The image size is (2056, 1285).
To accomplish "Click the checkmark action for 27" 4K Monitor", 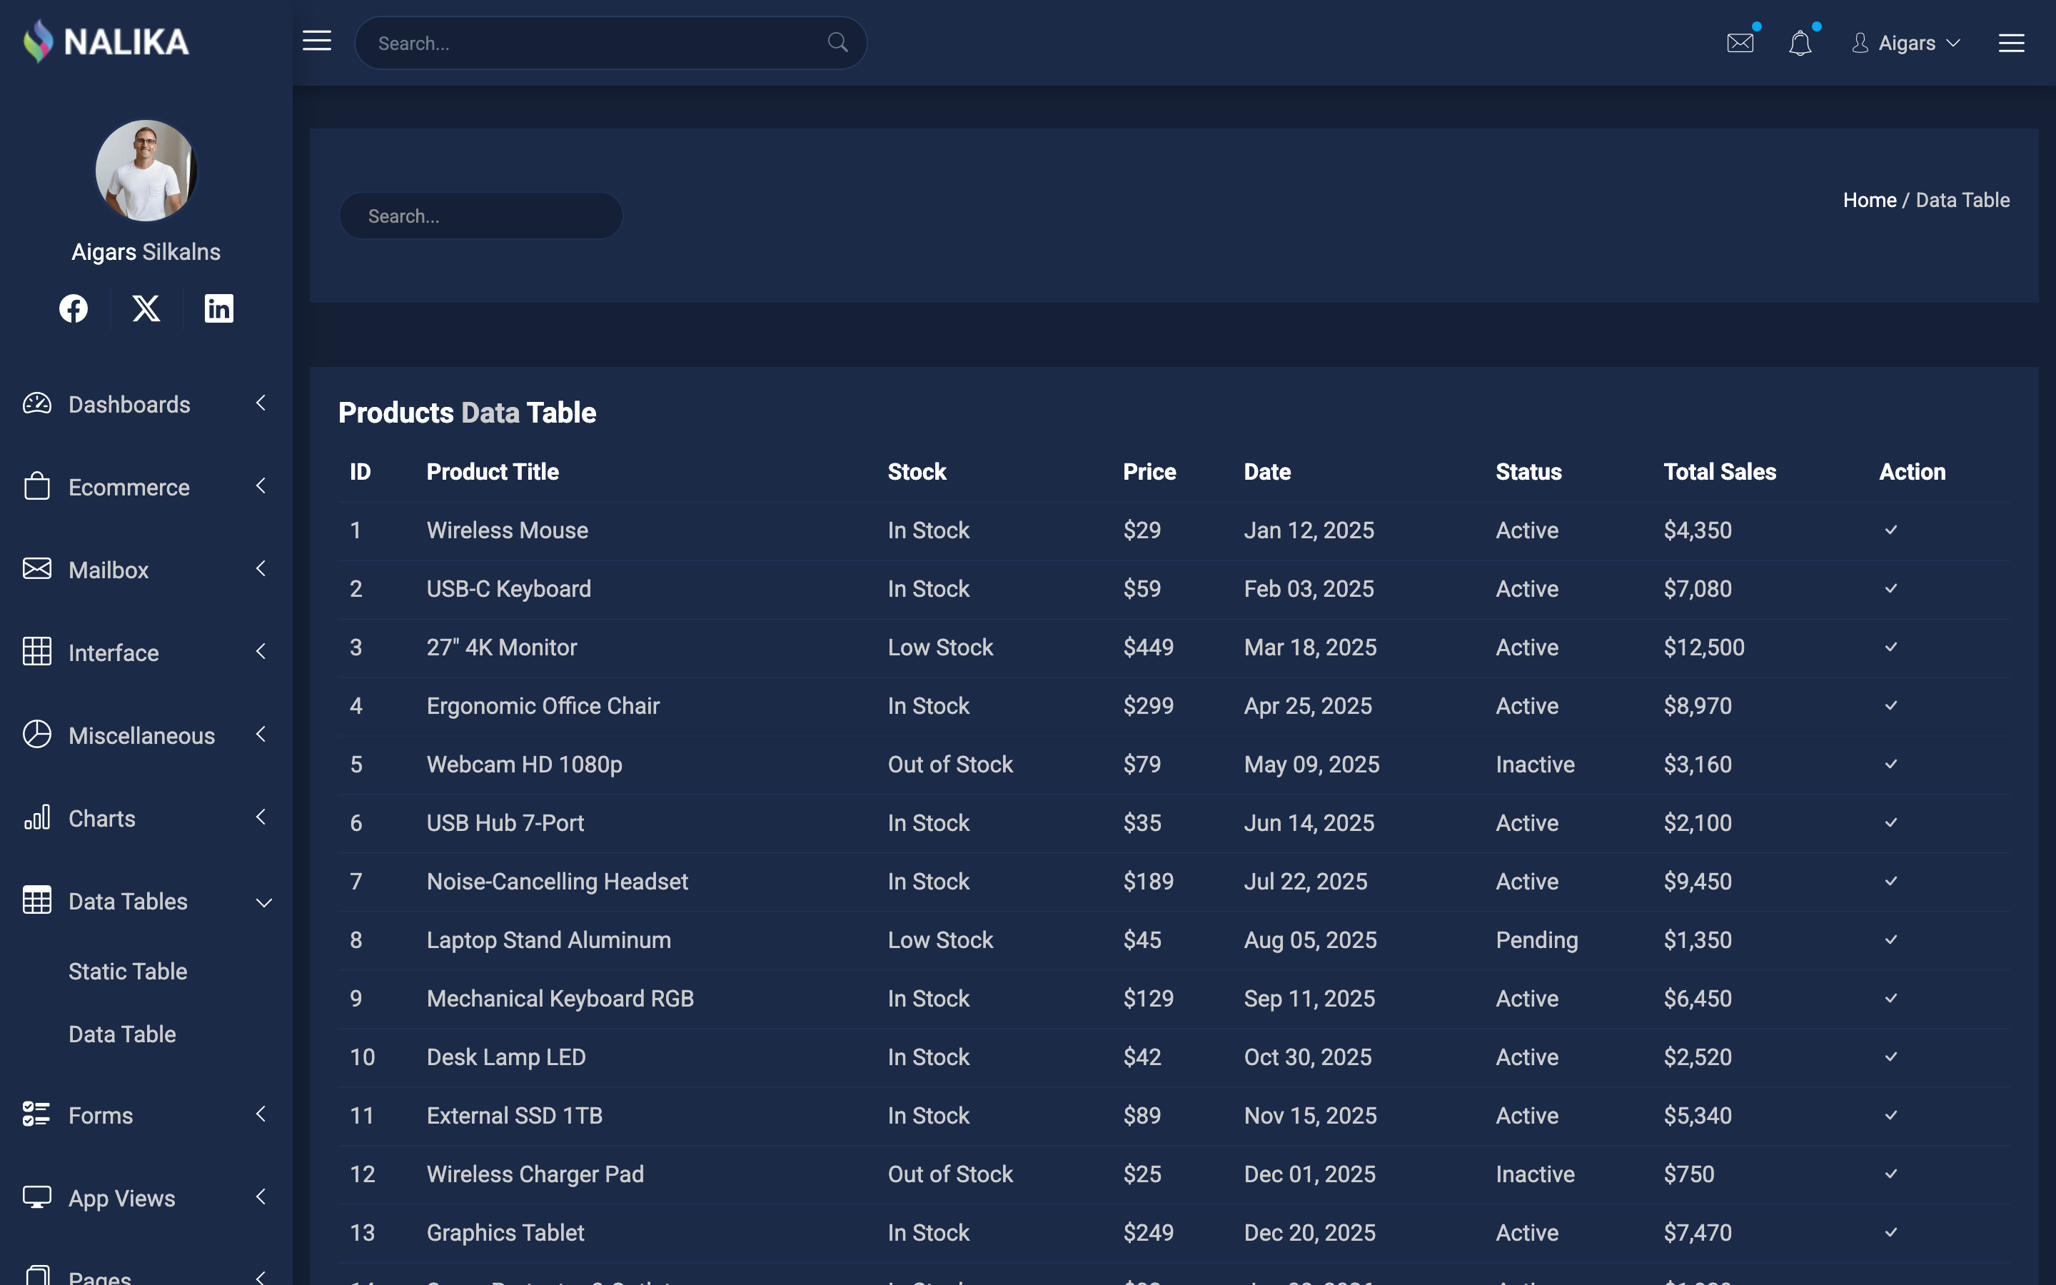I will [1891, 647].
